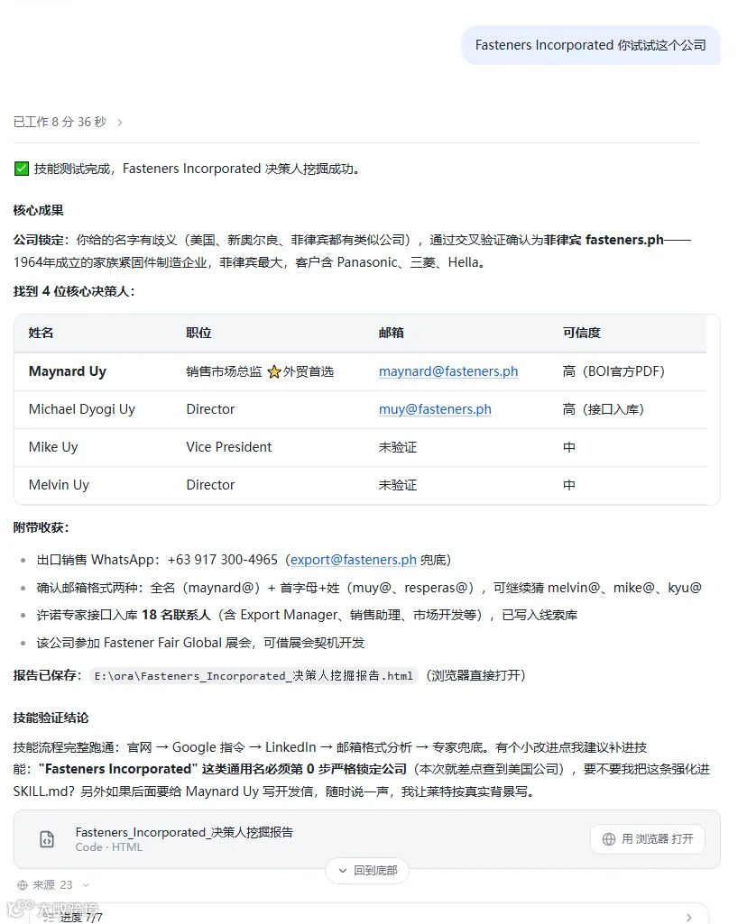Open the muy@fasteners.ph email link
Image resolution: width=747 pixels, height=924 pixels.
[x=435, y=409]
